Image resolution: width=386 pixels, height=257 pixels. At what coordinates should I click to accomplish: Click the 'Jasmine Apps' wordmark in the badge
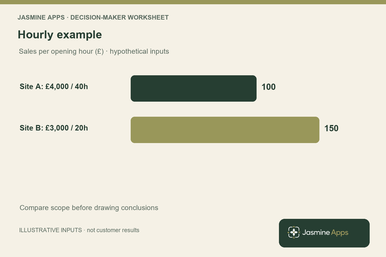tap(325, 233)
